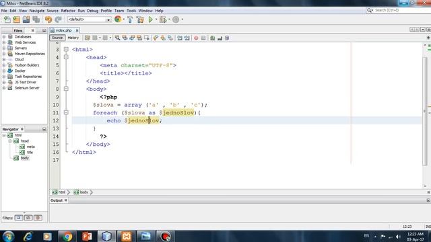
Task: Open the Source menu
Action: (x=53, y=11)
